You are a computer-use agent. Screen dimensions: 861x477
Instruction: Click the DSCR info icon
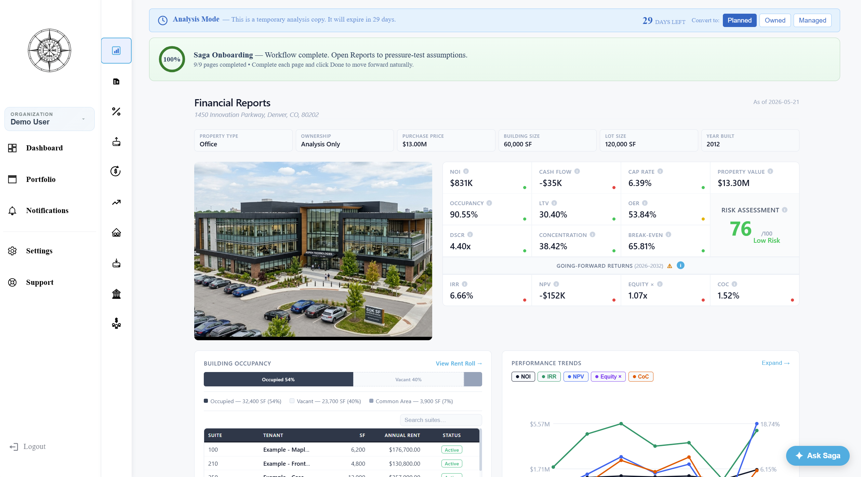pyautogui.click(x=470, y=234)
